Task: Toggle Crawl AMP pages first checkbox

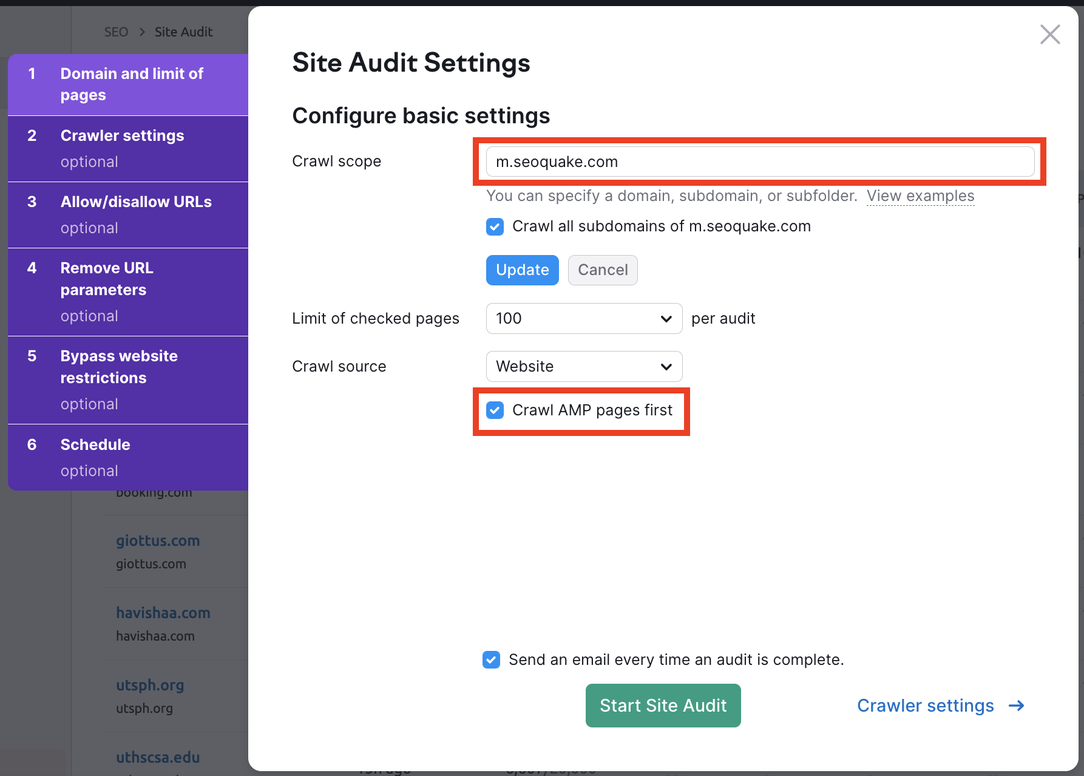Action: click(x=495, y=410)
